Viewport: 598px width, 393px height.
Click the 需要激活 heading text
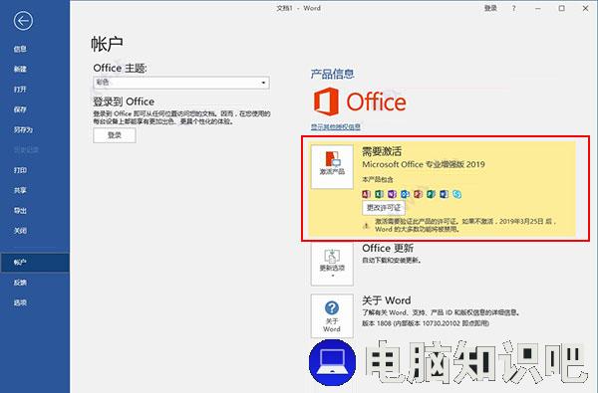(382, 151)
